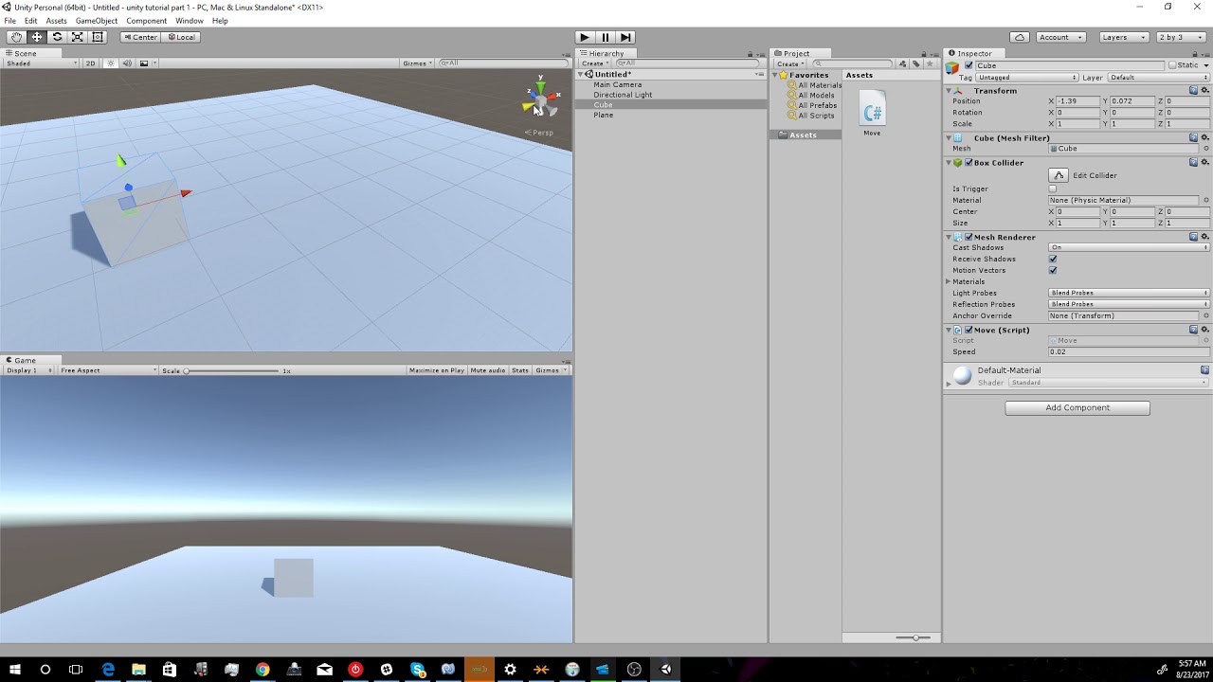This screenshot has width=1213, height=682.
Task: Click the Play button
Action: click(585, 37)
